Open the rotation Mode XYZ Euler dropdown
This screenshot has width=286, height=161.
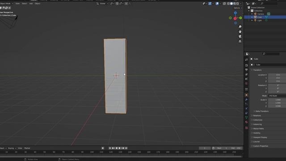(277, 96)
